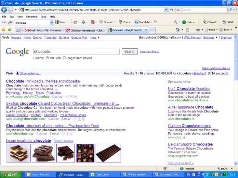Image resolution: width=238 pixels, height=178 pixels.
Task: Open the Wikipedia Chocolate result link
Action: point(43,81)
